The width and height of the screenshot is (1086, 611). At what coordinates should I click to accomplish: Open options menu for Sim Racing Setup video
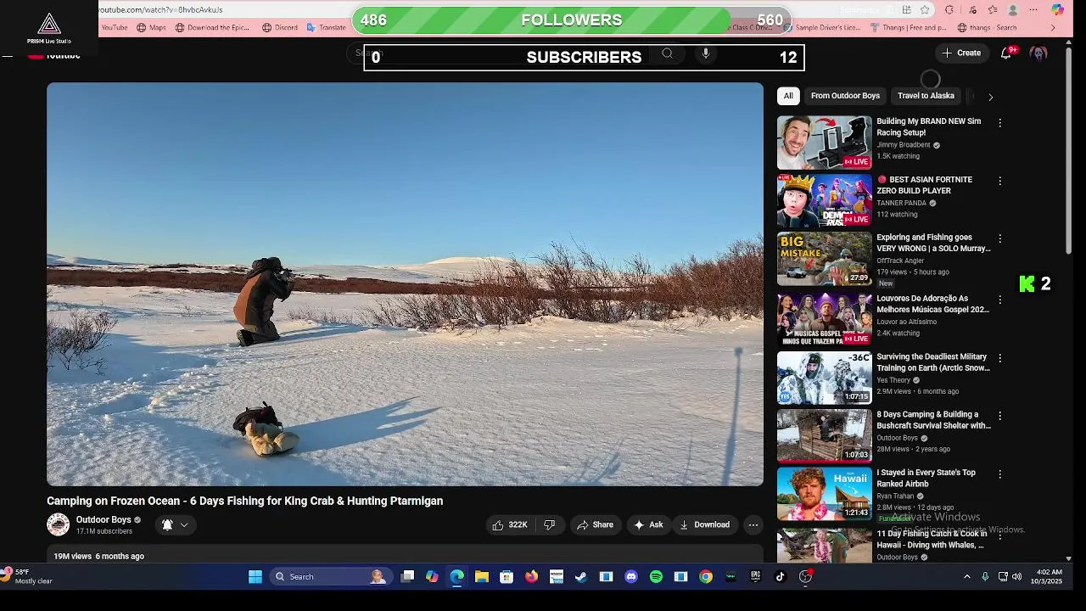tap(999, 123)
